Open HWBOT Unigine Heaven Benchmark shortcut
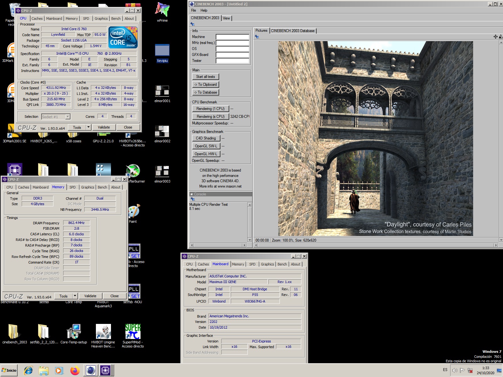503x377 pixels. 103,336
